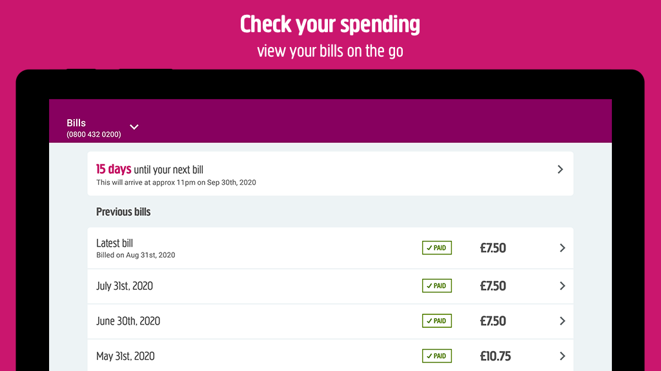Open next bill details arrow icon

(x=560, y=169)
